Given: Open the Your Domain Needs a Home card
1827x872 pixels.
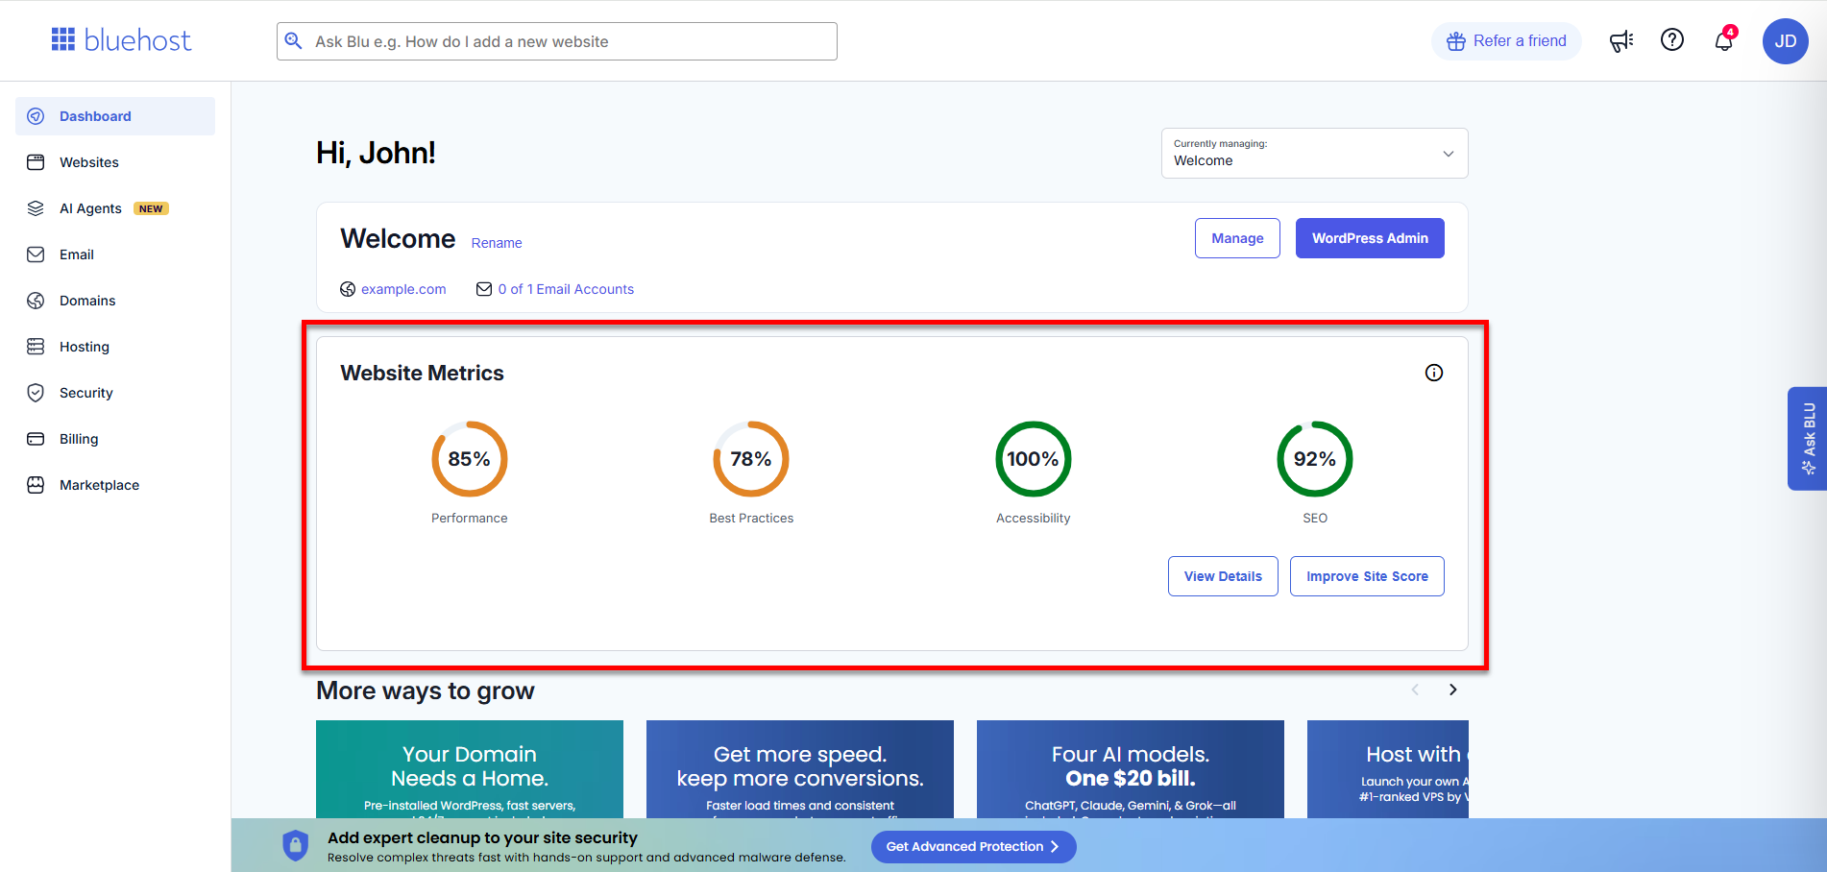Looking at the screenshot, I should (470, 769).
